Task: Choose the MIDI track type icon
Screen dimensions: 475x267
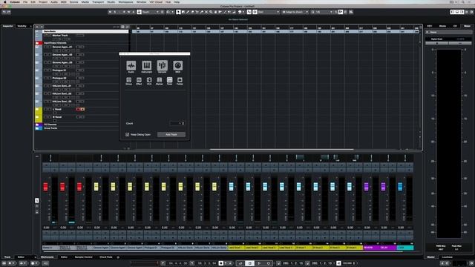Action: 178,65
